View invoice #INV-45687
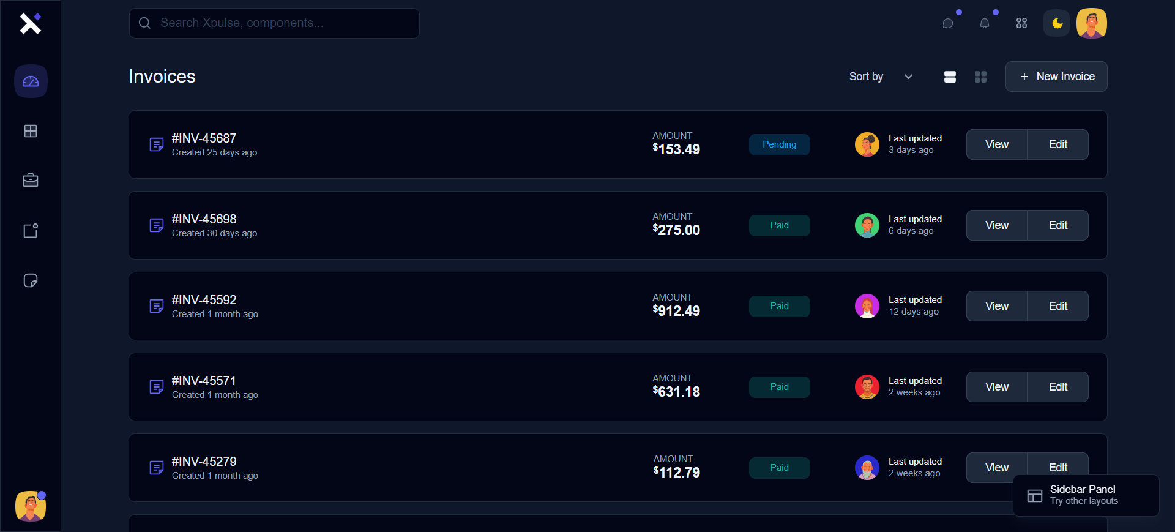The height and width of the screenshot is (532, 1175). click(x=997, y=144)
